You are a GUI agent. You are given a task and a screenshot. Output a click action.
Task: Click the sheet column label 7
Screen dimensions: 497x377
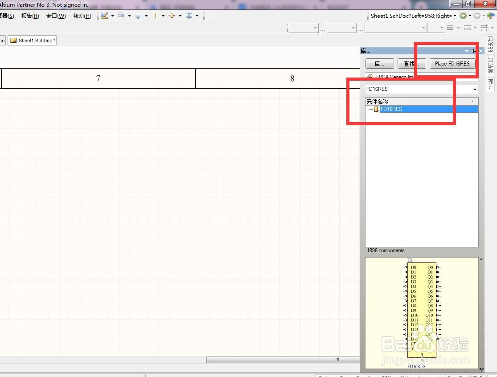[x=98, y=78]
